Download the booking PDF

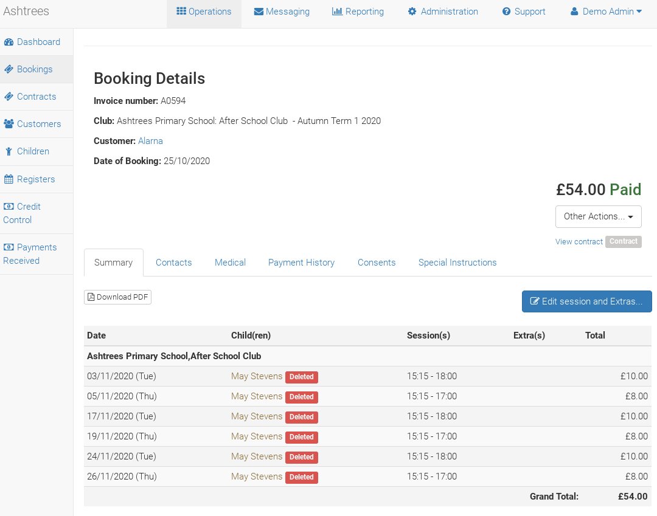coord(118,297)
